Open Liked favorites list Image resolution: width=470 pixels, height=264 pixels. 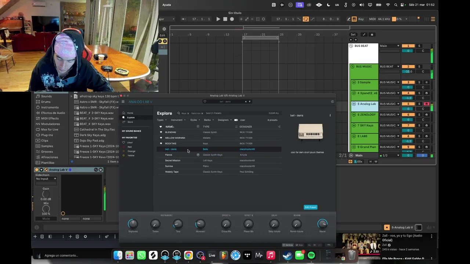coord(129,142)
